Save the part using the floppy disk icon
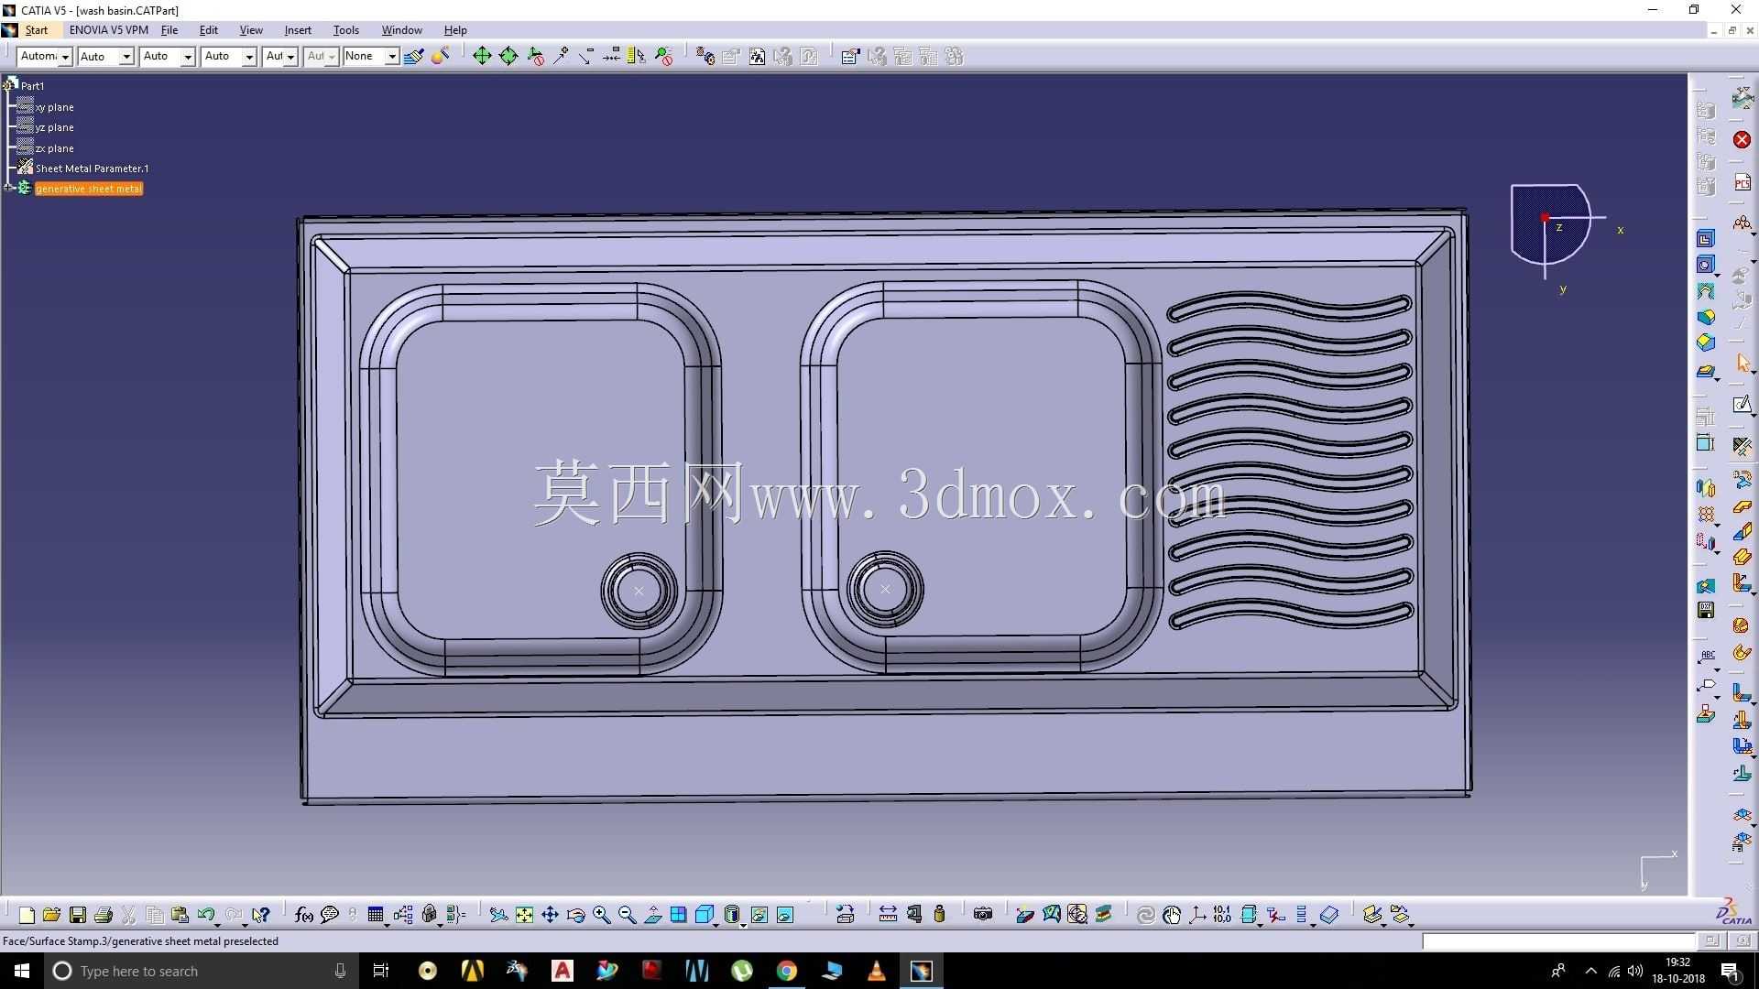 [77, 914]
